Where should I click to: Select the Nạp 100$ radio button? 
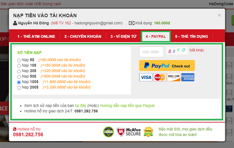tap(19, 82)
